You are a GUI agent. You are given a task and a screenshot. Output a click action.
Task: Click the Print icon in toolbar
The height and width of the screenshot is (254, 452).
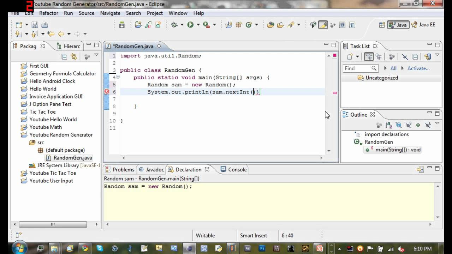44,25
